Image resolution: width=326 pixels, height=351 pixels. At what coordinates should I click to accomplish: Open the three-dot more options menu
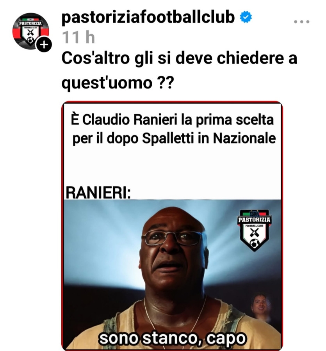click(x=301, y=22)
